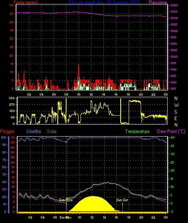The image size is (188, 223).
Task: Click the 1010 pressure axis value
Action: pos(174,44)
